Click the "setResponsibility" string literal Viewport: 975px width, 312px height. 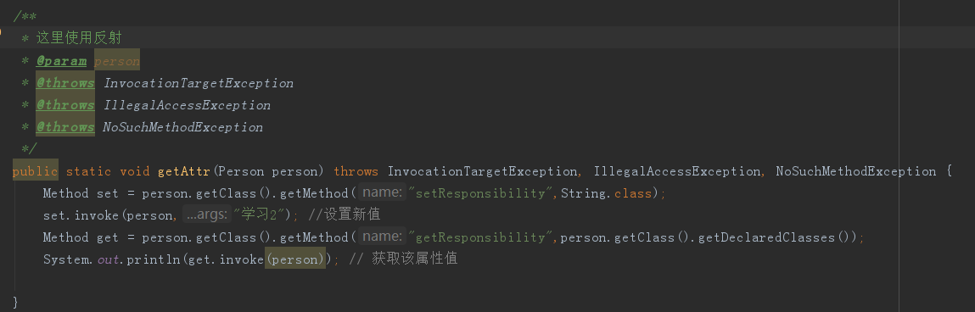481,193
